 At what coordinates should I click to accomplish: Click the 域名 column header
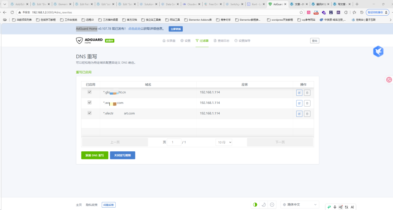coord(148,85)
